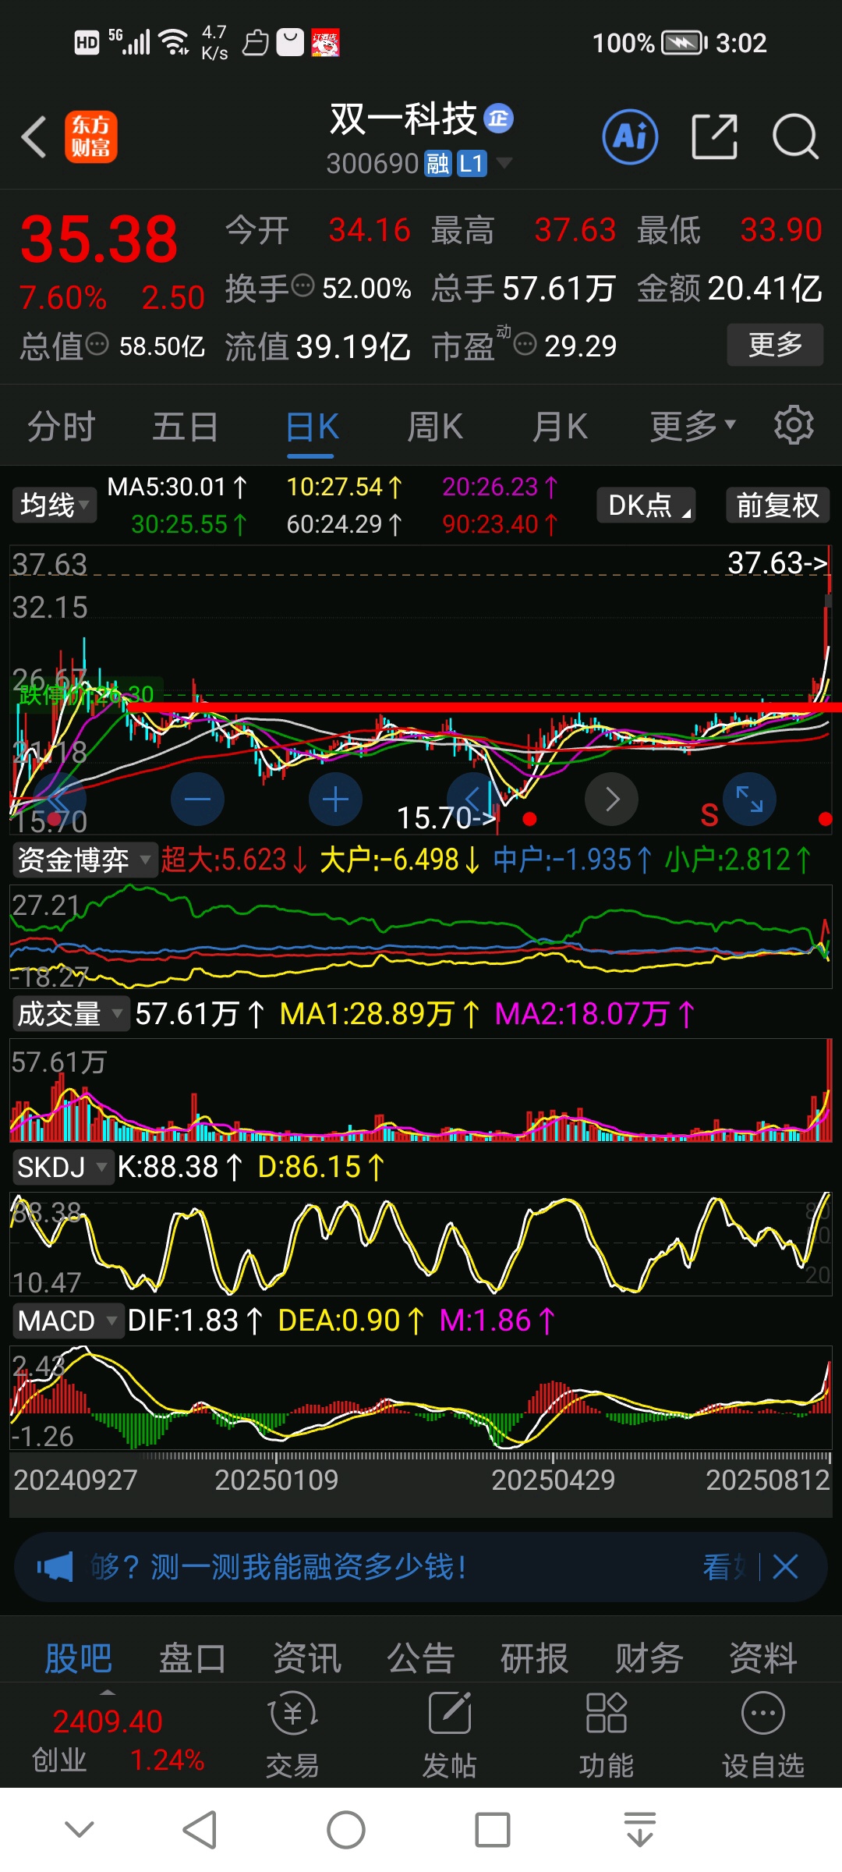This screenshot has height=1872, width=842.
Task: Tap the date 20250429 on timeline
Action: 553,1480
